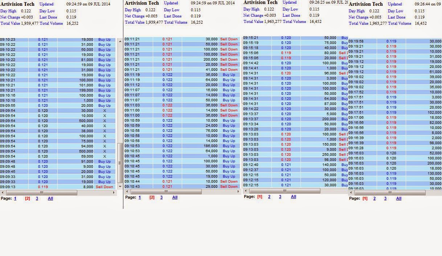Screen dimensions: 442x256
Task: Select the 91,000 Buy Up row at 09:09:48
Action: point(58,162)
